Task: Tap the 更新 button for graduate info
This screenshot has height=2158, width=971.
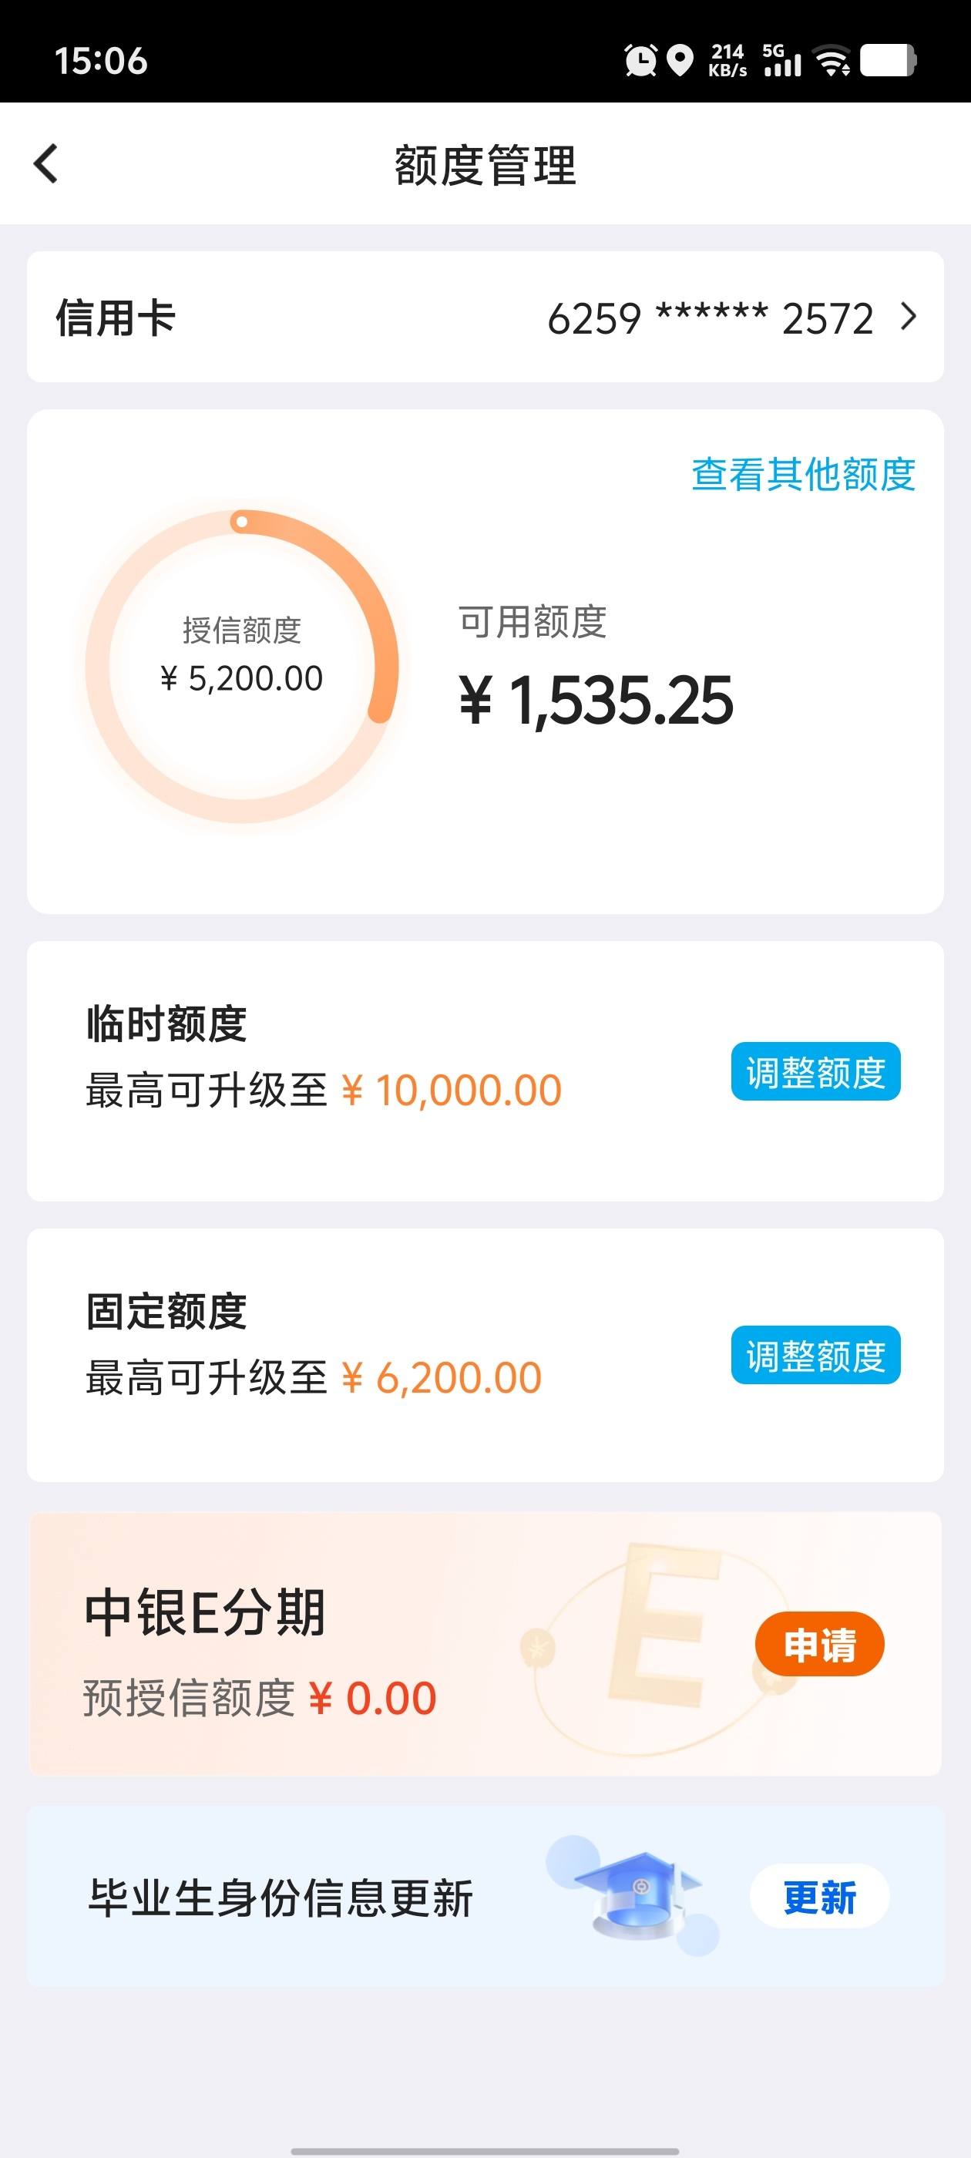Action: tap(819, 1897)
